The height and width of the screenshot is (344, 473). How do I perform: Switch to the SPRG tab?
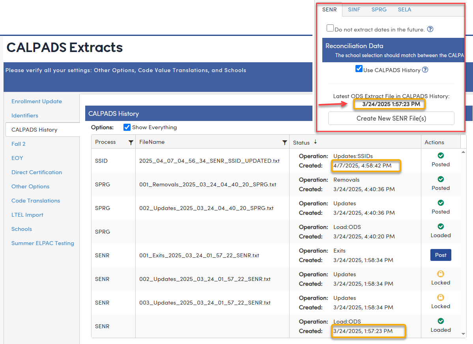379,9
